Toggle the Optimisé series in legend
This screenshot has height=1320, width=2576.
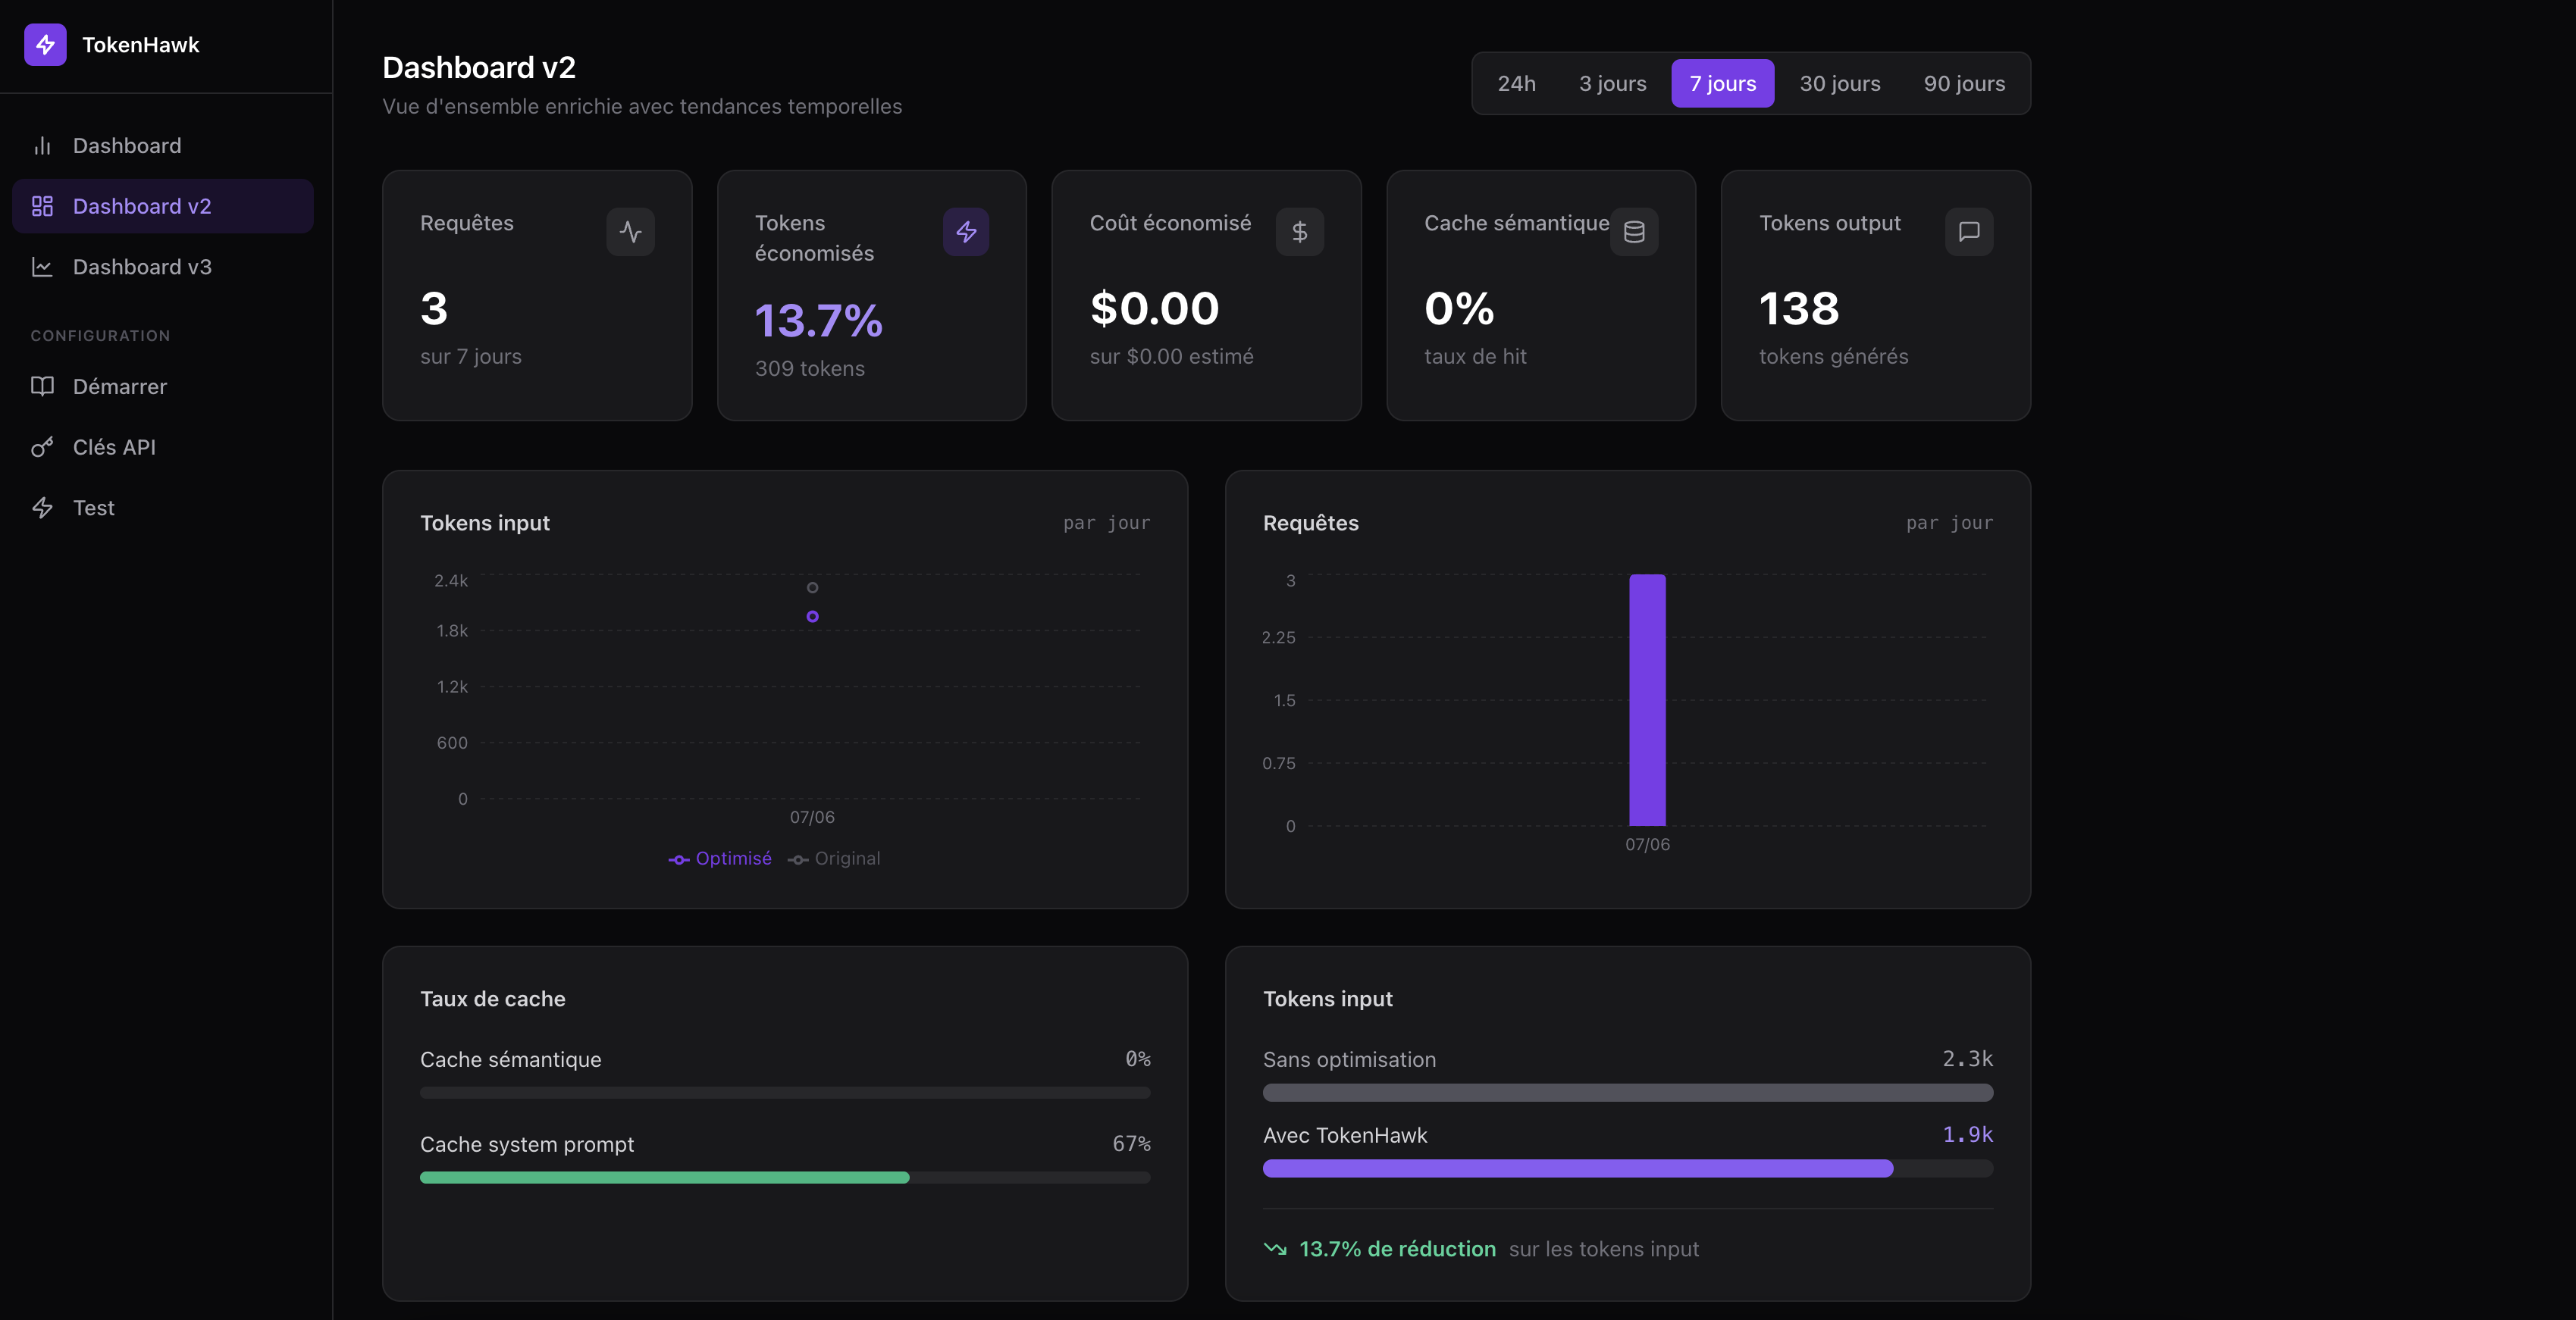tap(720, 859)
